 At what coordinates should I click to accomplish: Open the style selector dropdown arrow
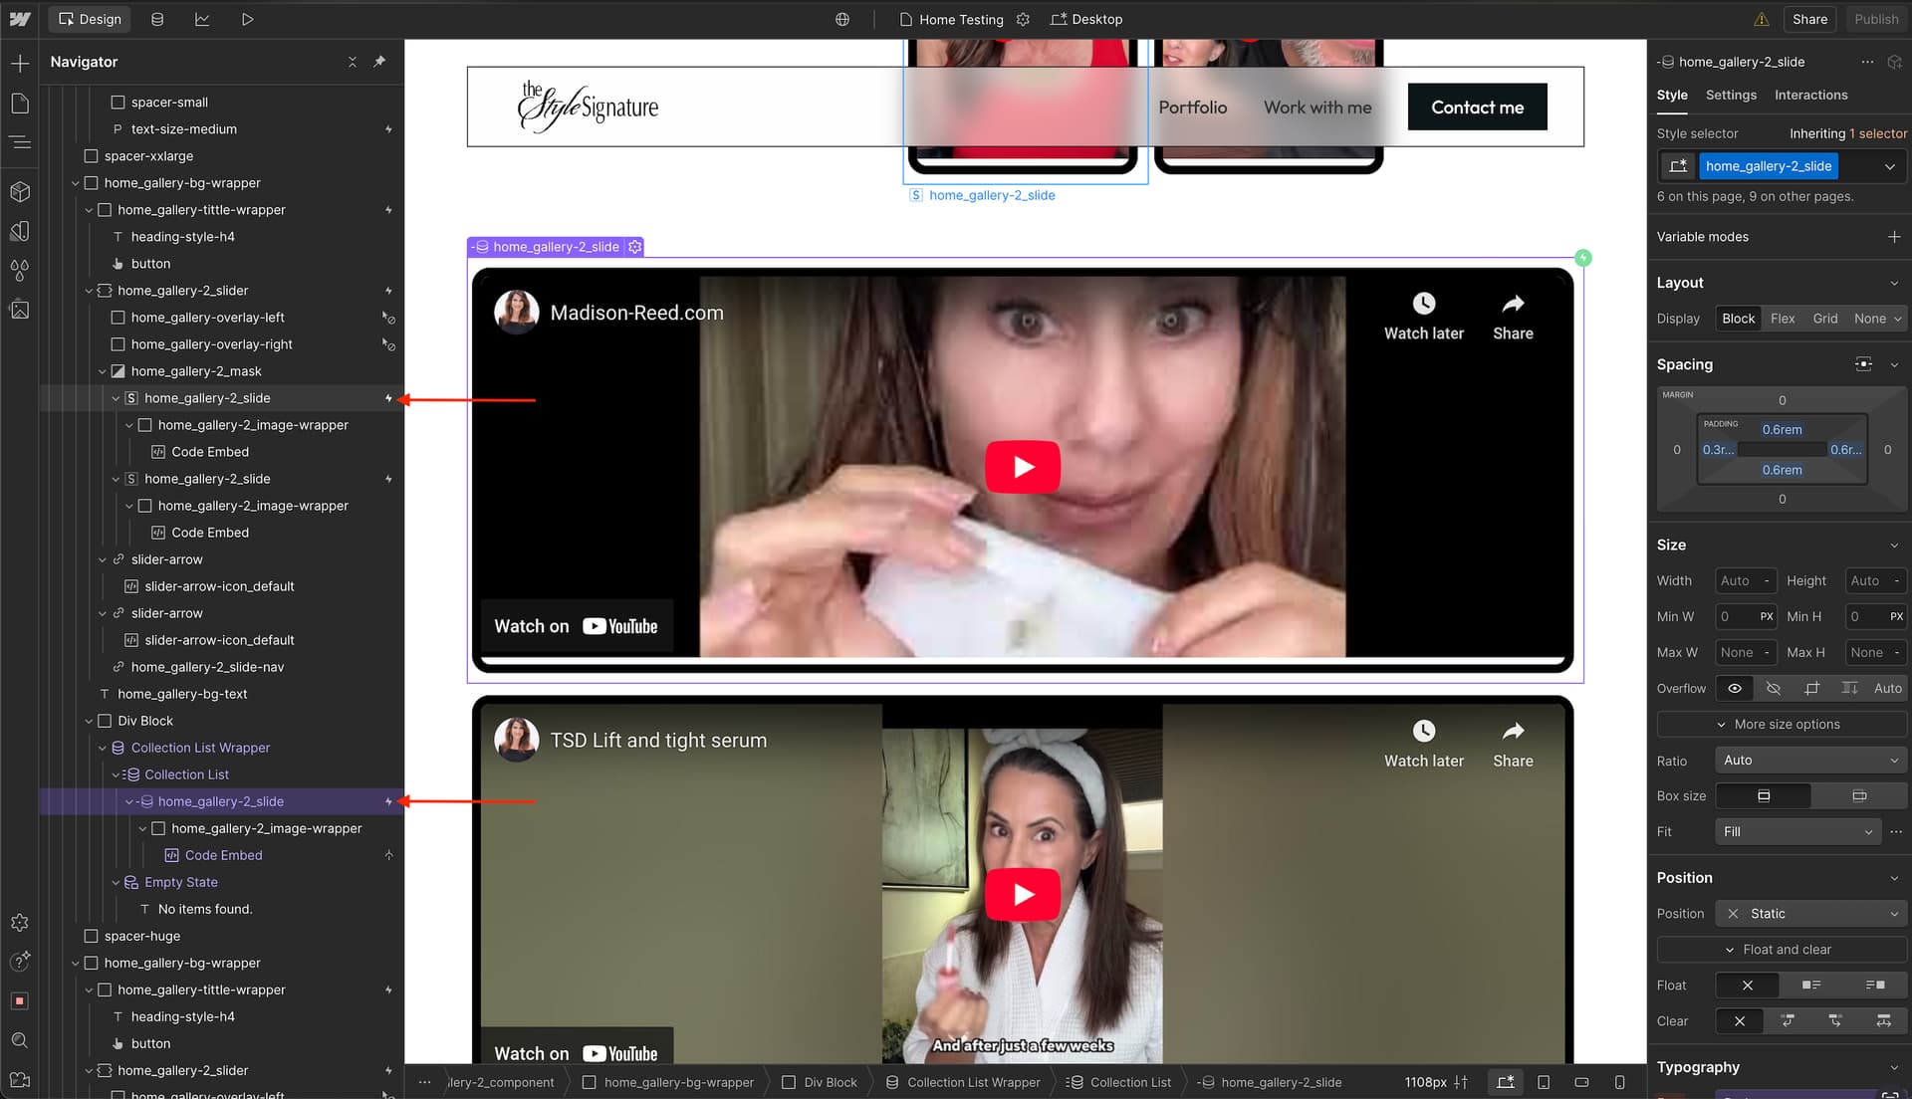1889,166
